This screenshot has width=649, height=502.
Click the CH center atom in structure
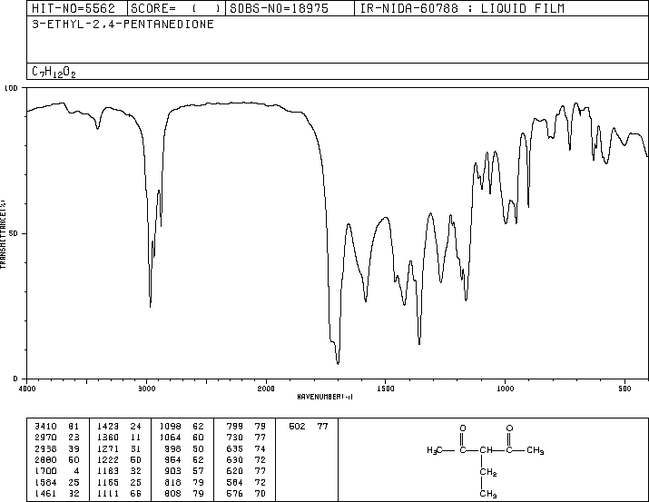click(487, 450)
